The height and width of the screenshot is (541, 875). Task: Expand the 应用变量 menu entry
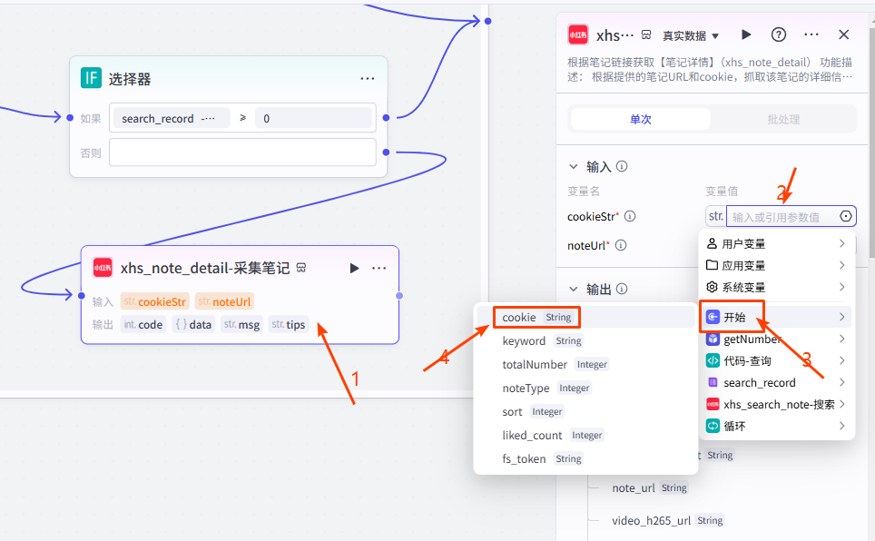pyautogui.click(x=776, y=265)
